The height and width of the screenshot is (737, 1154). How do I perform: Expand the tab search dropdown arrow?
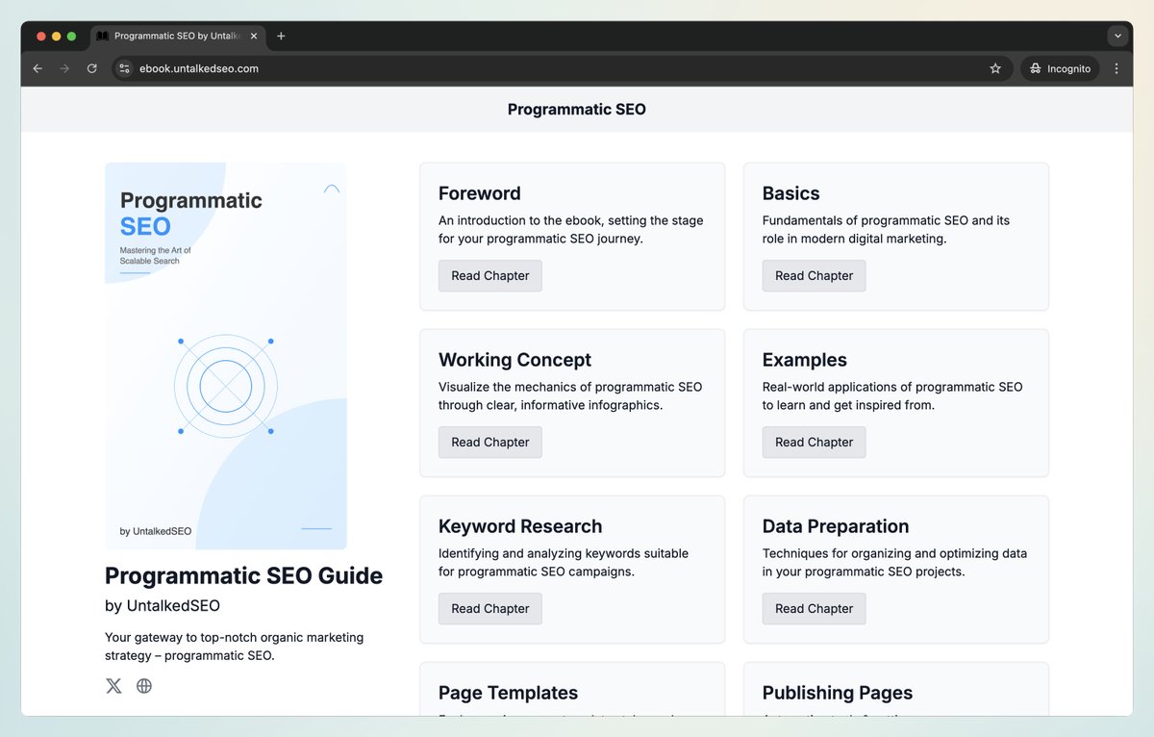1116,36
